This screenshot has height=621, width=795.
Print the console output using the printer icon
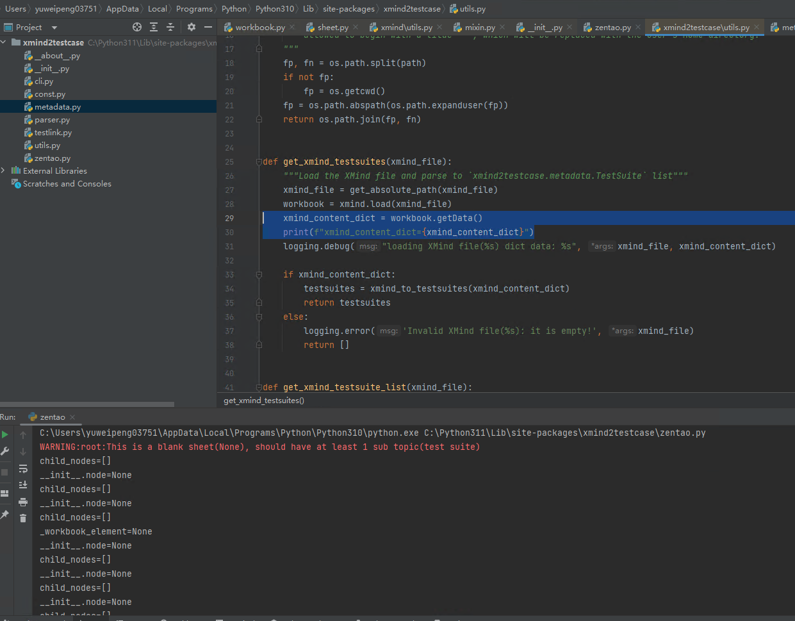click(x=23, y=502)
